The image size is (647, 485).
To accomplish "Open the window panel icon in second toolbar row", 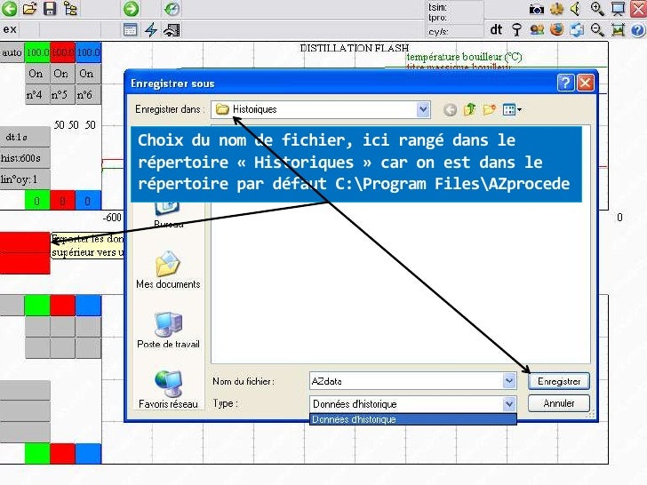I will [x=131, y=29].
